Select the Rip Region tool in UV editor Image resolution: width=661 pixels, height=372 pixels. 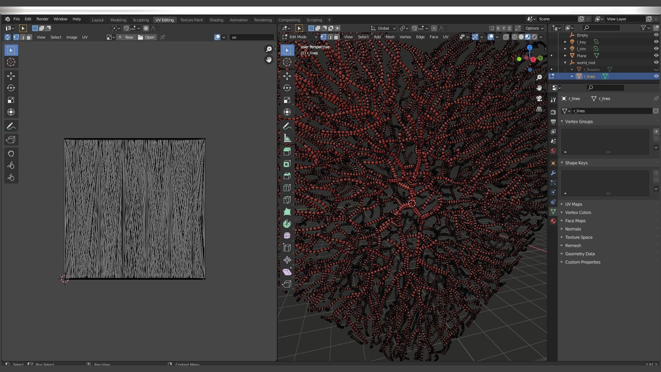click(x=11, y=140)
